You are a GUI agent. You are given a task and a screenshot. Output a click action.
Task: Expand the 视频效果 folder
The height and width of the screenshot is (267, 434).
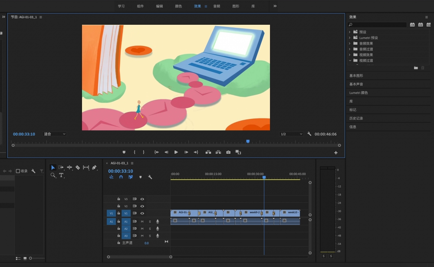[350, 55]
